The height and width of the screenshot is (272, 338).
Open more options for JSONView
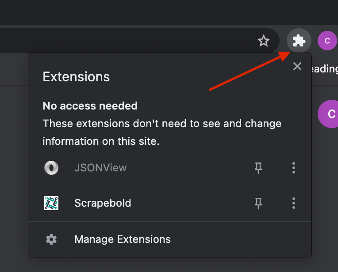294,168
